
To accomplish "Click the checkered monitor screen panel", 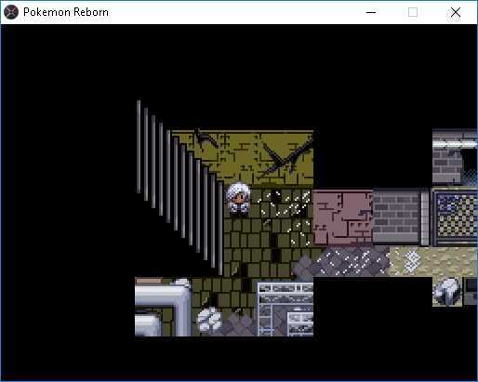I will click(x=457, y=215).
